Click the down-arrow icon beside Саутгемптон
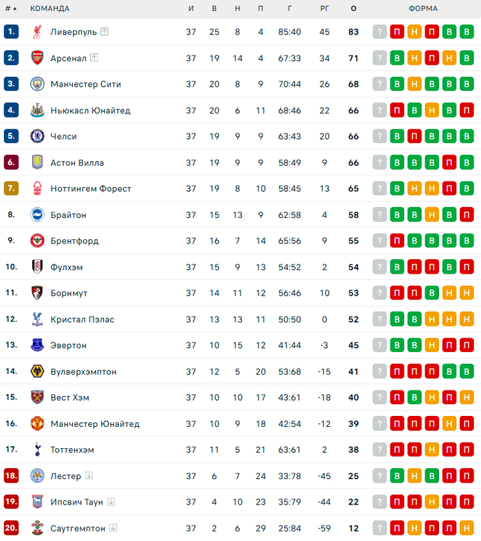Viewport: 481px width, 541px height. (113, 528)
